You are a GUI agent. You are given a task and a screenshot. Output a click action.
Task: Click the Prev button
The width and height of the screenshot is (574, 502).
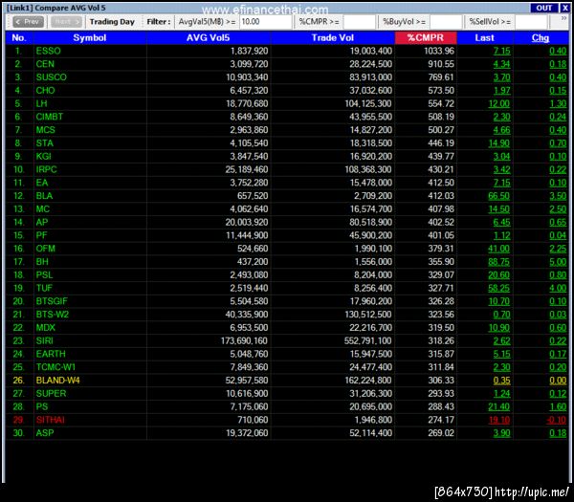click(28, 22)
